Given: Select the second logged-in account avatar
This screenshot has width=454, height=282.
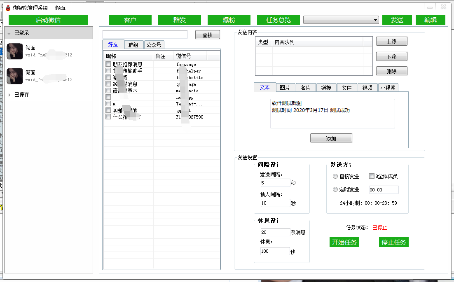Looking at the screenshot, I should pos(15,76).
